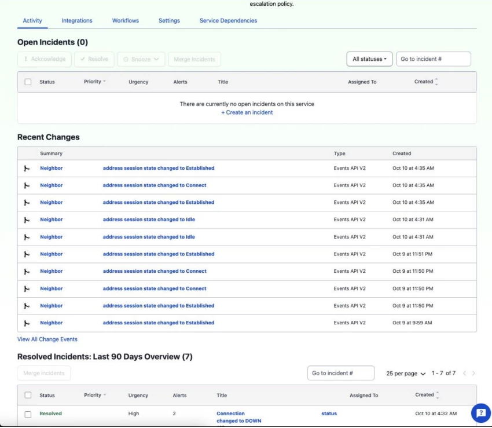Switch to the Integrations tab

coord(77,20)
